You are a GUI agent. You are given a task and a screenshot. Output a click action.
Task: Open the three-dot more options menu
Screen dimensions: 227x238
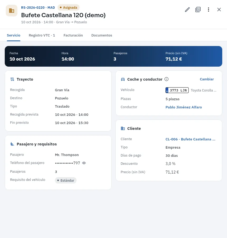click(x=209, y=10)
